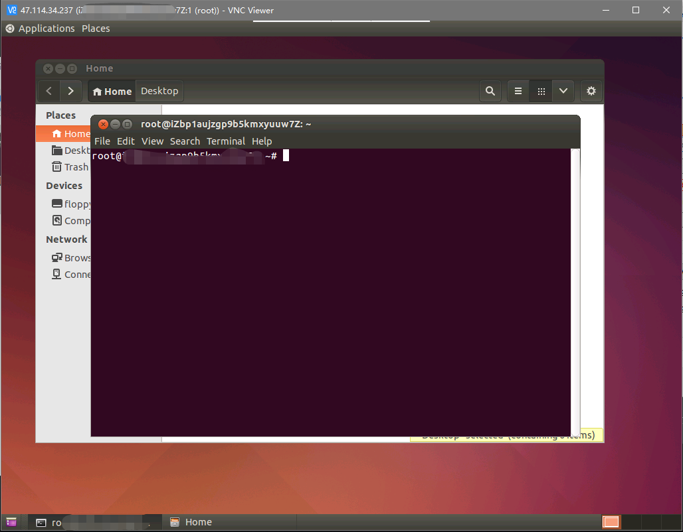The width and height of the screenshot is (683, 532).
Task: Click inside the terminal prompt area
Action: [x=331, y=293]
